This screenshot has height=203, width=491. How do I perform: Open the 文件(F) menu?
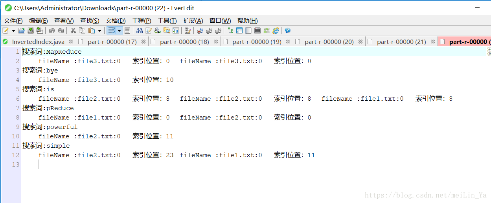click(x=13, y=20)
